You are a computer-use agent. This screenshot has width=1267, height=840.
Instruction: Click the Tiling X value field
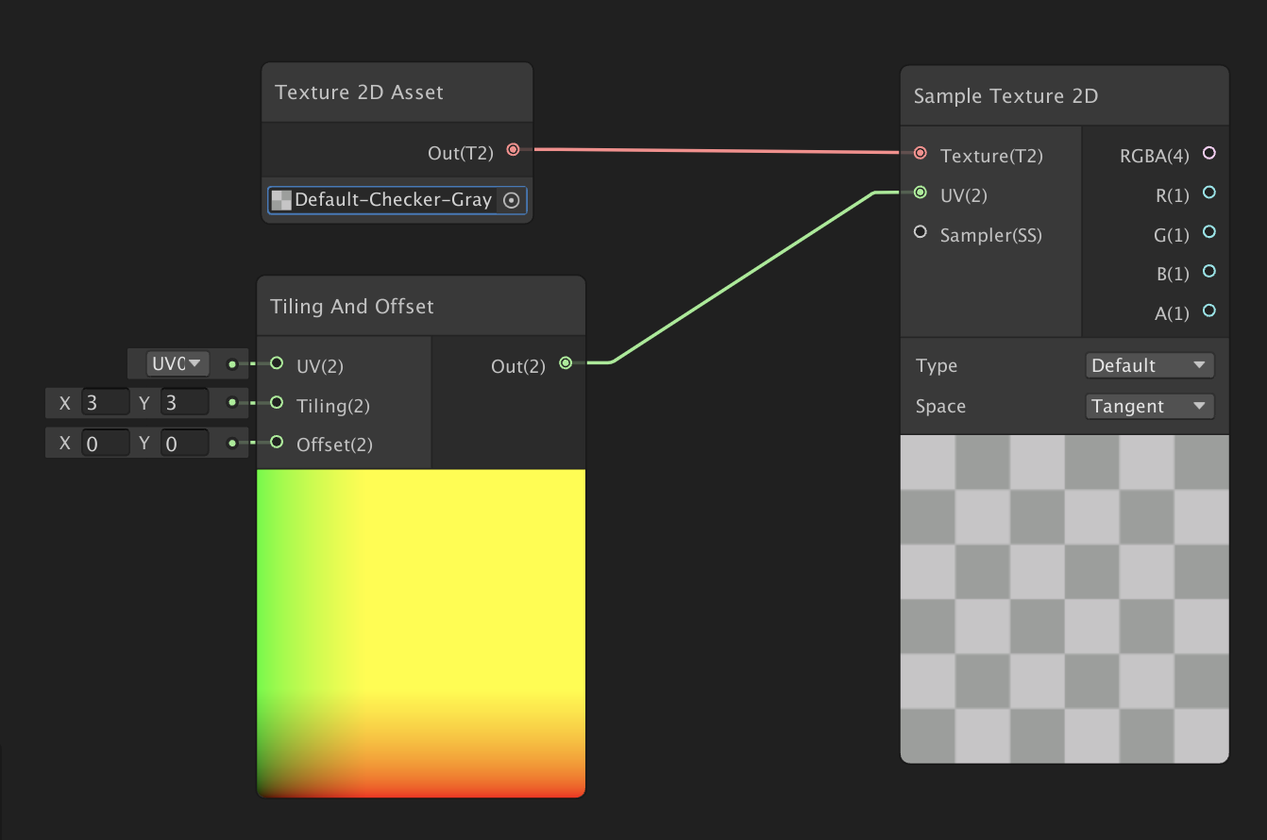click(x=105, y=403)
